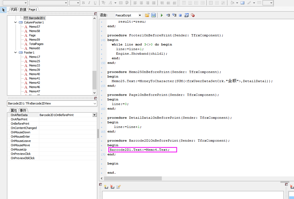Justify text with block align icon
This screenshot has width=294, height=199.
(153, 3)
